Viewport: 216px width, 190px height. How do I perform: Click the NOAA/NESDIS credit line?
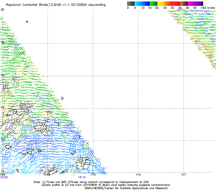coord(126,188)
